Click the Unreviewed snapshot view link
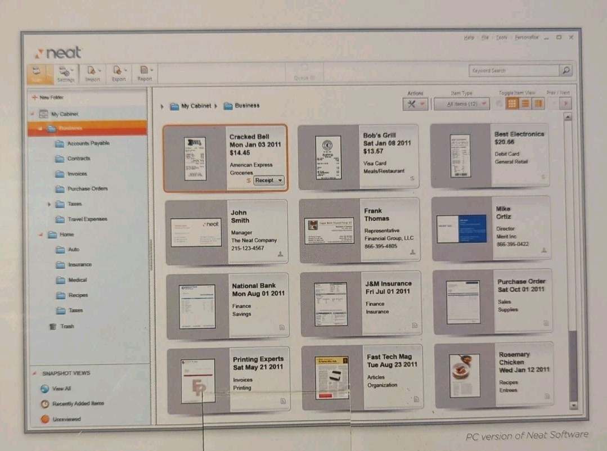The height and width of the screenshot is (451, 607). (x=66, y=420)
